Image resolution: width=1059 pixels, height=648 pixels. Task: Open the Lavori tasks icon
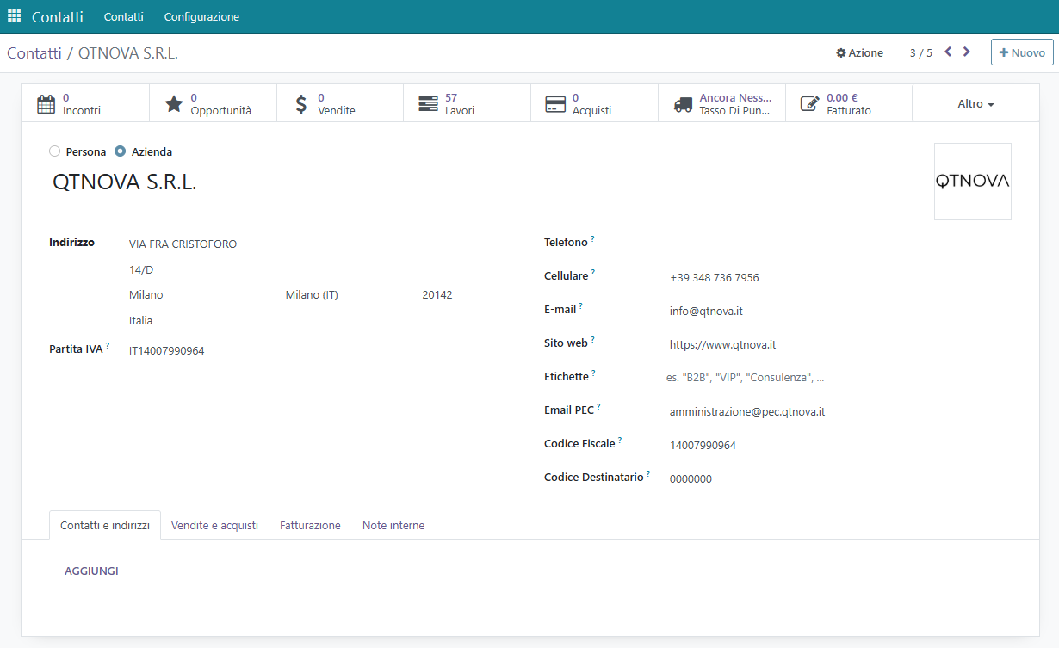[428, 104]
